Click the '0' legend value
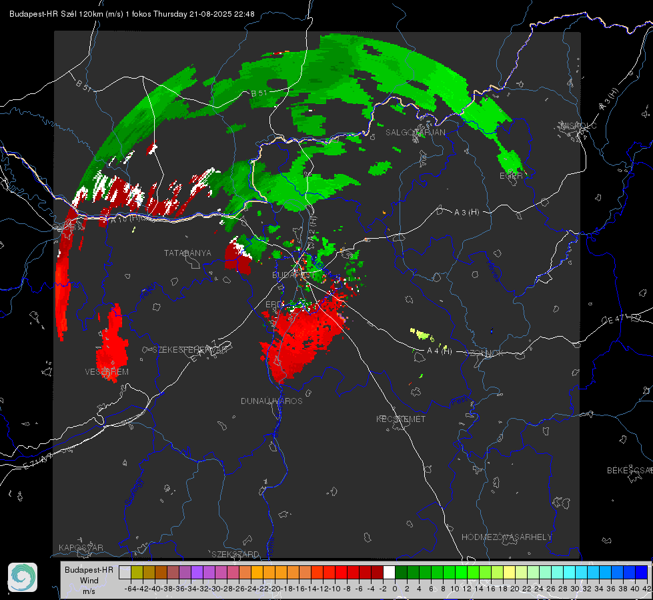653x600 pixels. [x=395, y=589]
